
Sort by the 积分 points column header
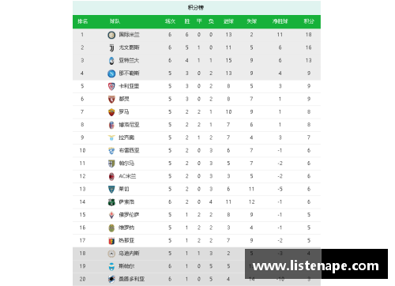(x=309, y=21)
